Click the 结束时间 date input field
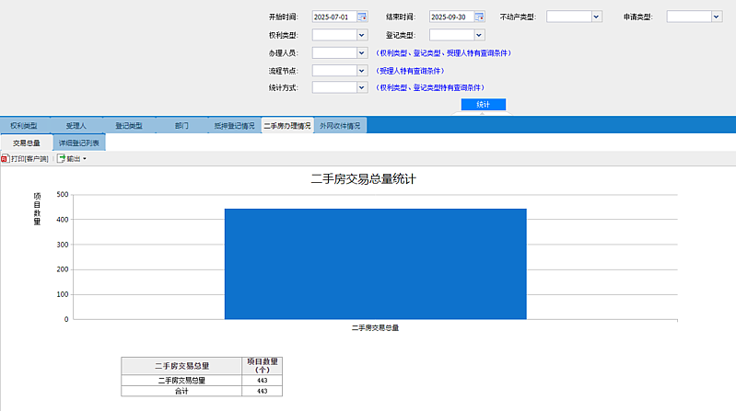 pos(451,17)
